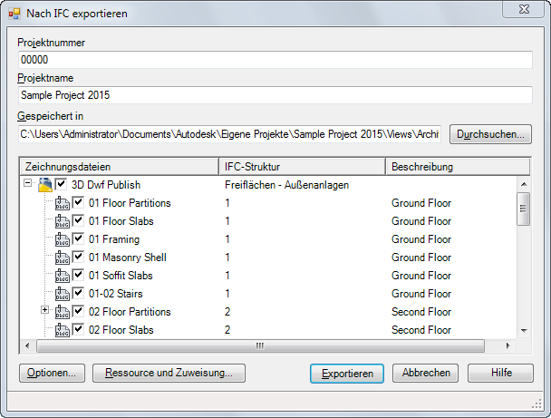Click the 3D Dwf Publish project folder icon
The height and width of the screenshot is (418, 551).
pyautogui.click(x=45, y=185)
